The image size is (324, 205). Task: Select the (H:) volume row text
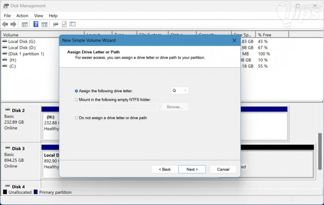[12, 60]
